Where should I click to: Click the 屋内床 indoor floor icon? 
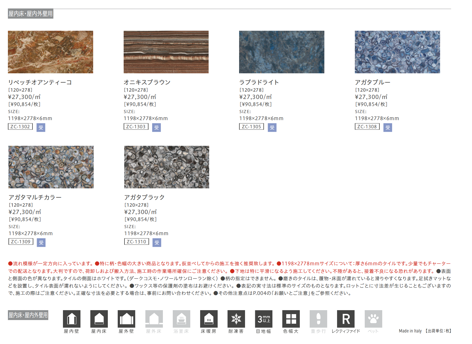(x=99, y=319)
